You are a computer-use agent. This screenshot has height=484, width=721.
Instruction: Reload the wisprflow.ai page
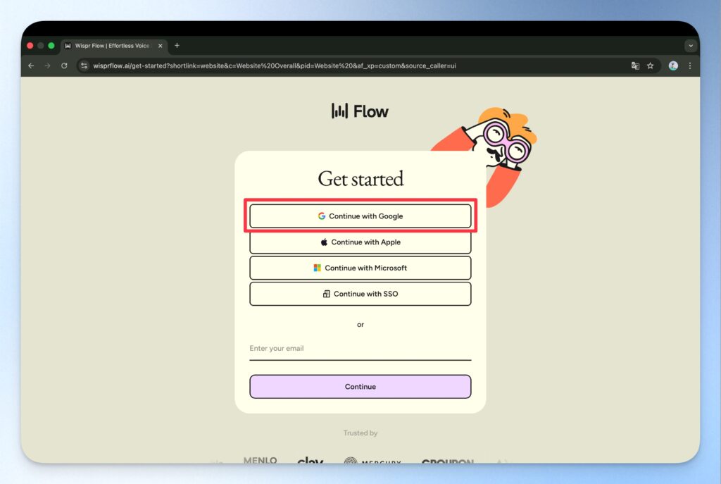(64, 66)
